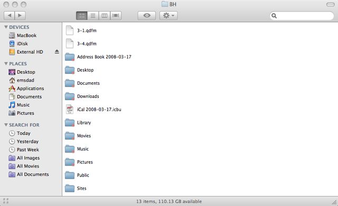Click the Spotlight search field
Screen dimensions: 338x206
click(302, 16)
